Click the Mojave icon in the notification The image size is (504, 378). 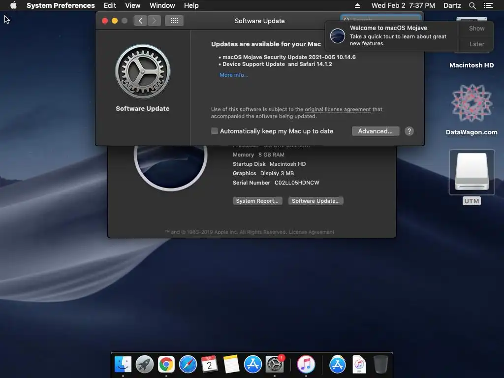click(338, 35)
